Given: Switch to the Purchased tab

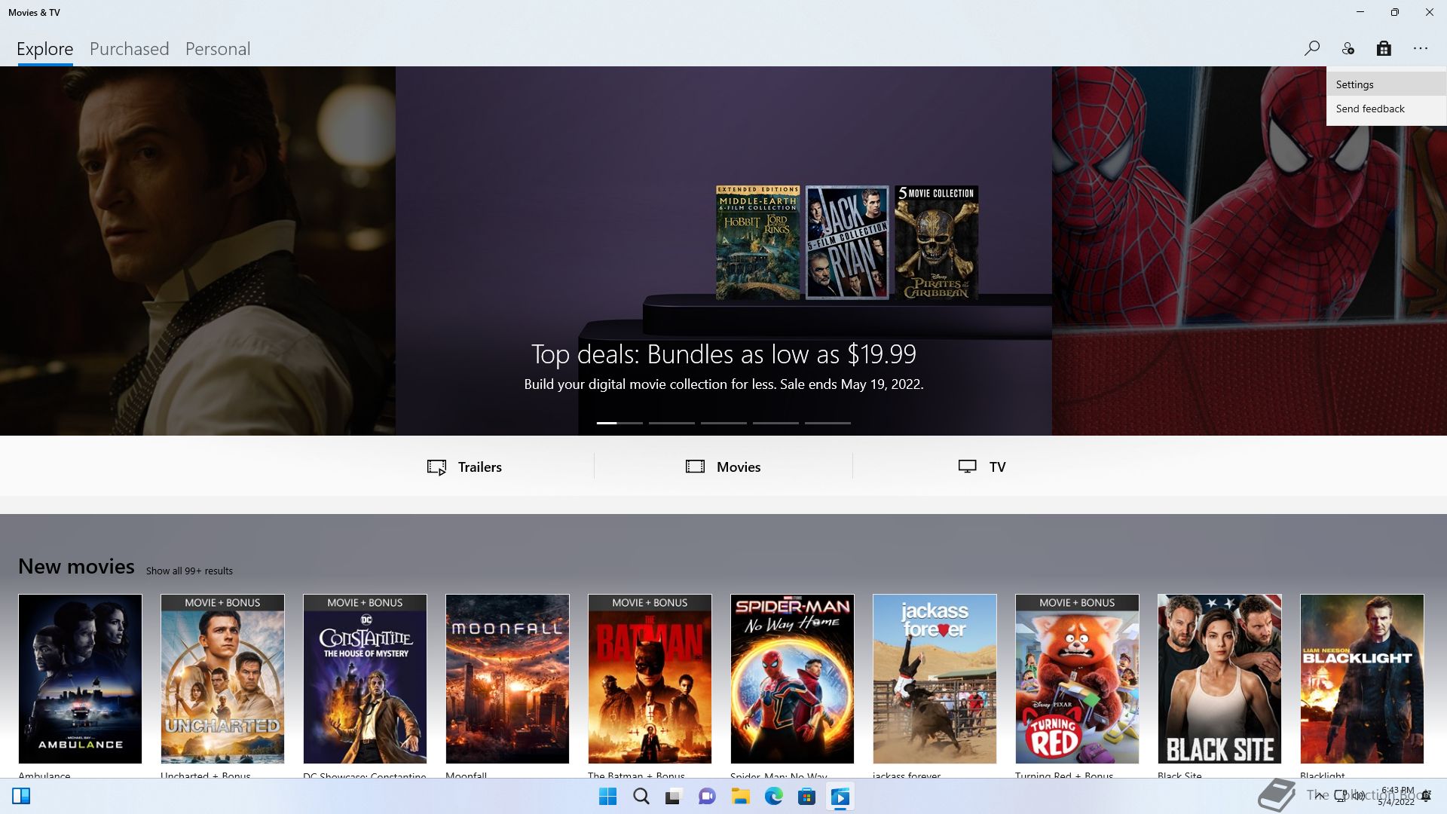Looking at the screenshot, I should (x=130, y=49).
